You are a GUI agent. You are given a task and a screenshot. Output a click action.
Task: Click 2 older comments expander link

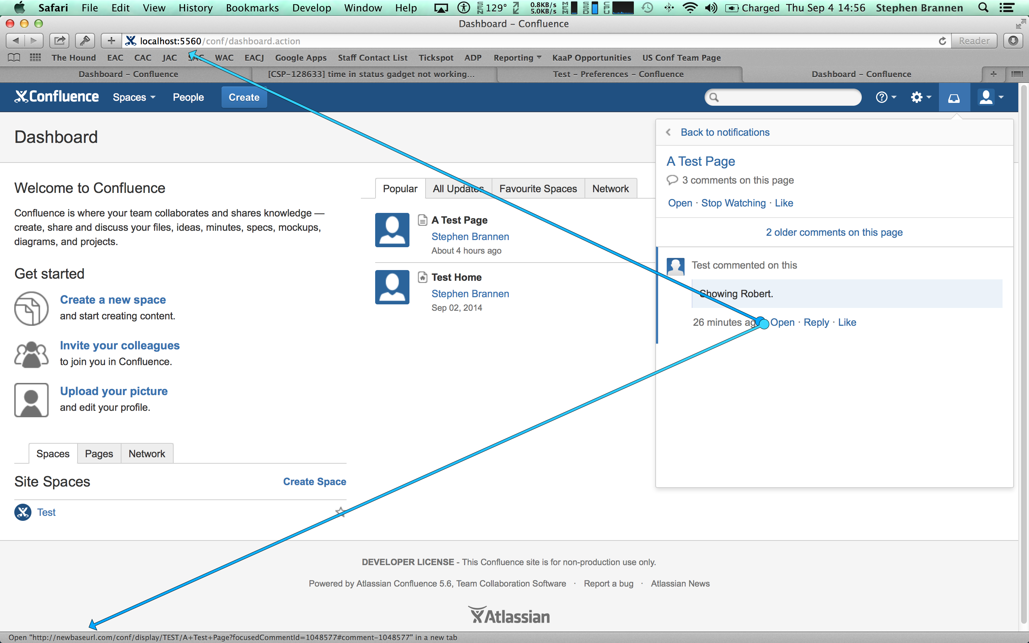834,232
